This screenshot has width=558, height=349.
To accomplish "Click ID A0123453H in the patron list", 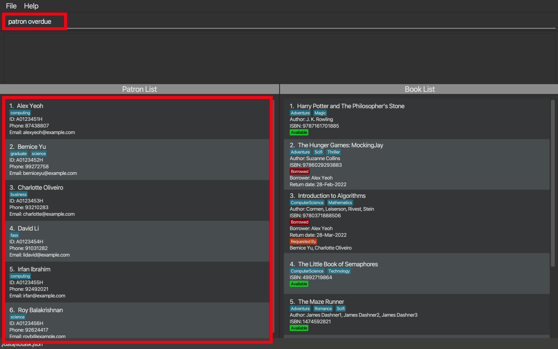I will (26, 201).
